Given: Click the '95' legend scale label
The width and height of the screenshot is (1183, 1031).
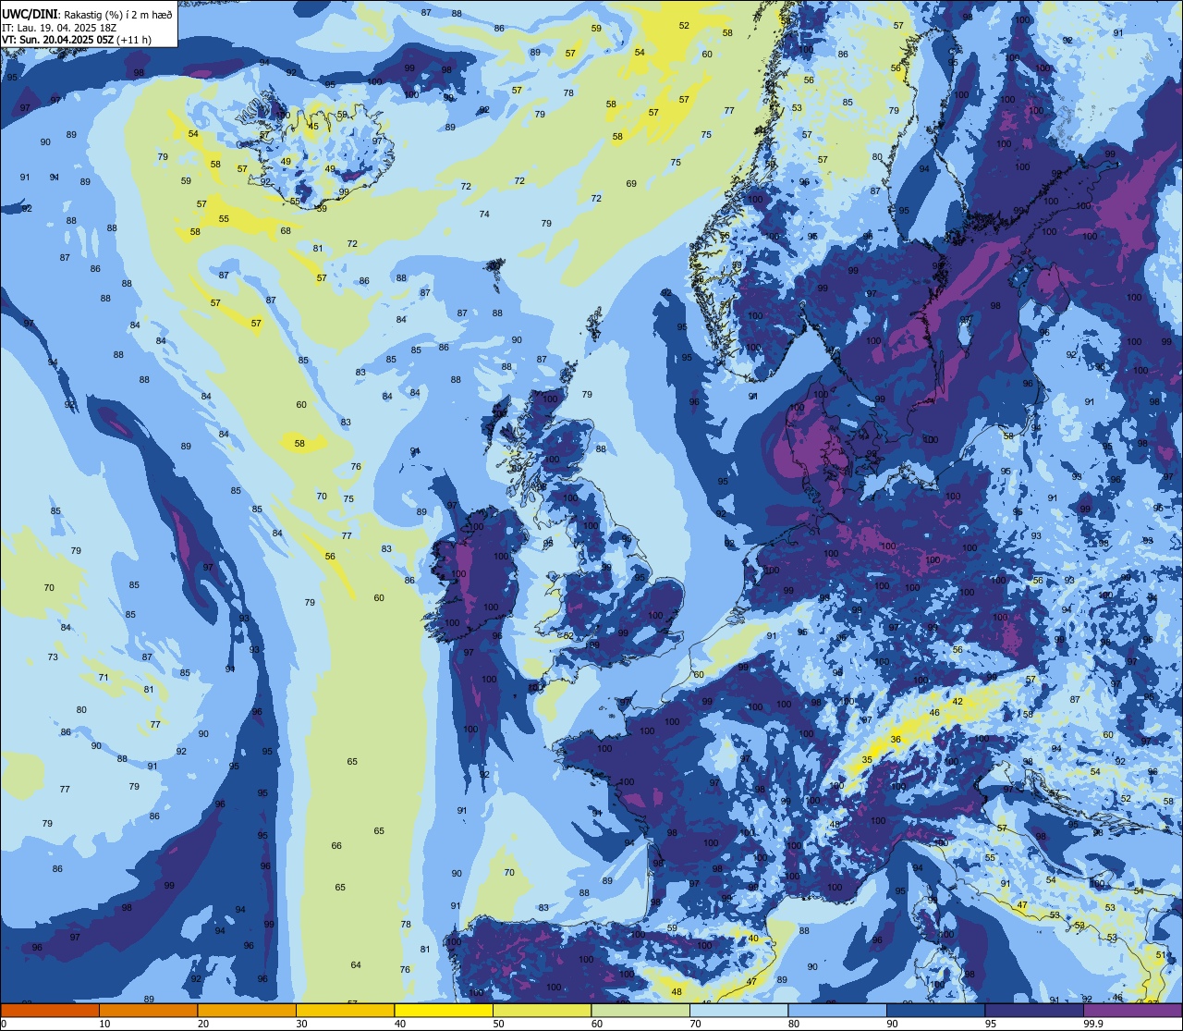Looking at the screenshot, I should [x=991, y=1024].
